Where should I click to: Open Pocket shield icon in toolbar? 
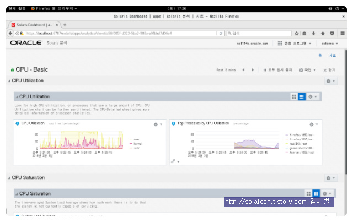(x=332, y=33)
